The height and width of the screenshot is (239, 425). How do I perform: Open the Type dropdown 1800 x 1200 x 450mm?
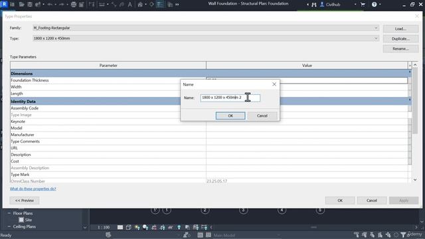pyautogui.click(x=205, y=39)
